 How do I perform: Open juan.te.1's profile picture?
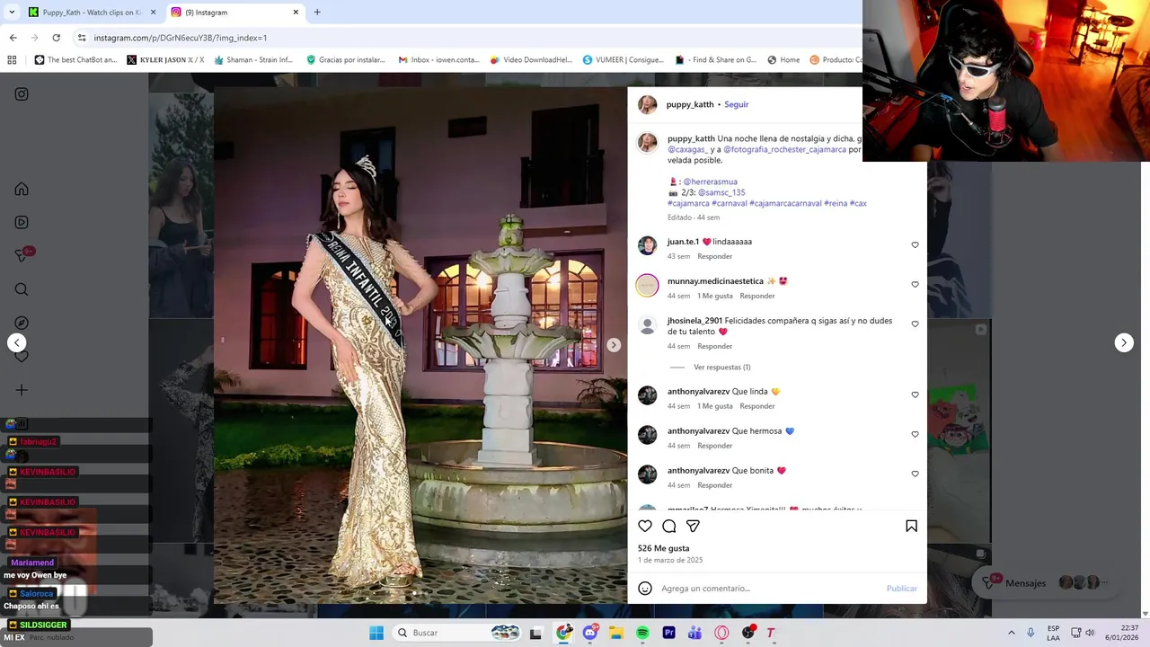[x=648, y=245]
